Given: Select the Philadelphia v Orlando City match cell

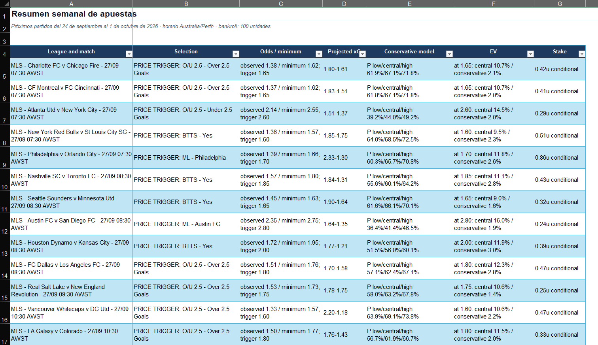Looking at the screenshot, I should (x=72, y=158).
